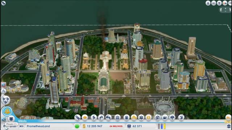Click the blue shield icon button
The width and height of the screenshot is (232, 130).
11,119
